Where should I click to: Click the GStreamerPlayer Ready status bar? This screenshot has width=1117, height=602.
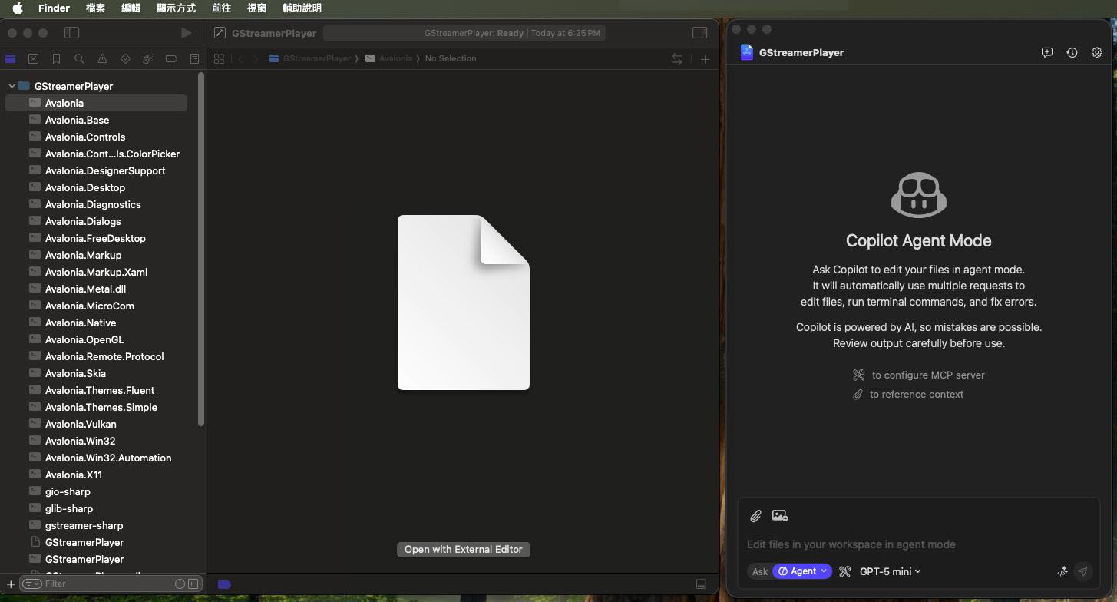pyautogui.click(x=464, y=33)
